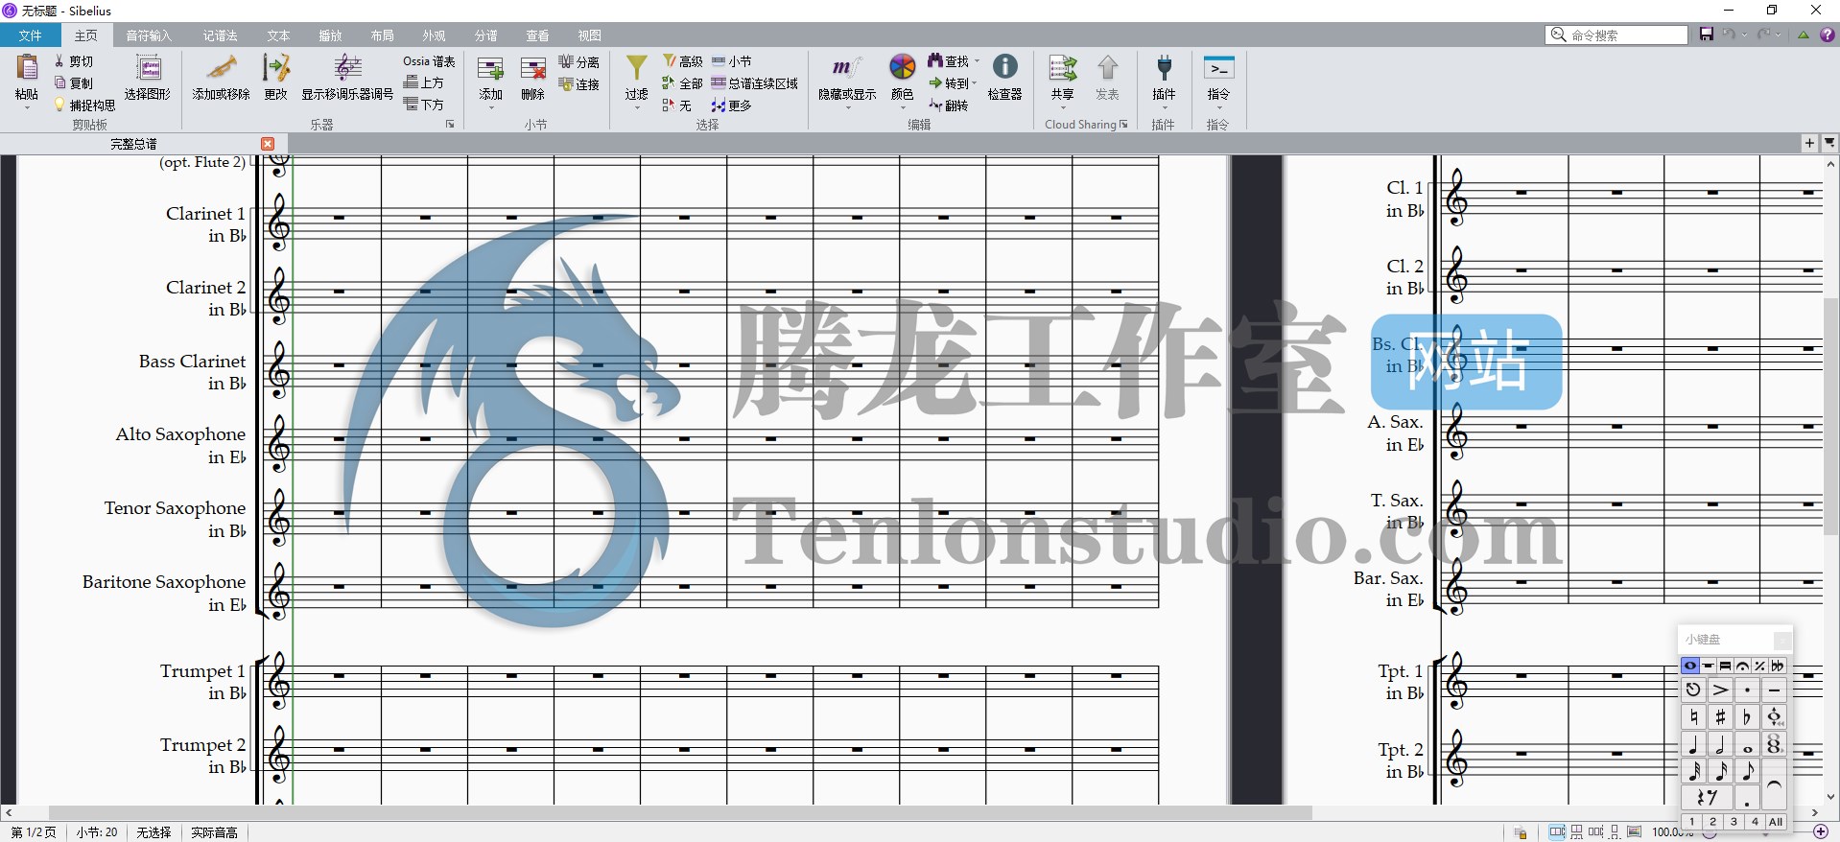The image size is (1840, 842).
Task: Toggle the tie button on keypad
Action: pyautogui.click(x=1774, y=784)
